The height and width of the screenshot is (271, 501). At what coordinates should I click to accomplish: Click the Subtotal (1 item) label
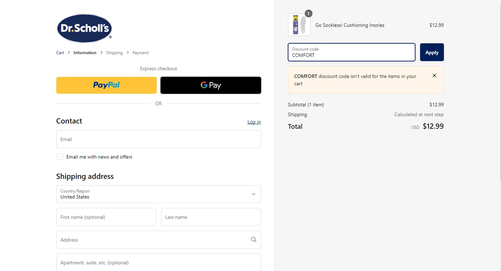coord(306,105)
